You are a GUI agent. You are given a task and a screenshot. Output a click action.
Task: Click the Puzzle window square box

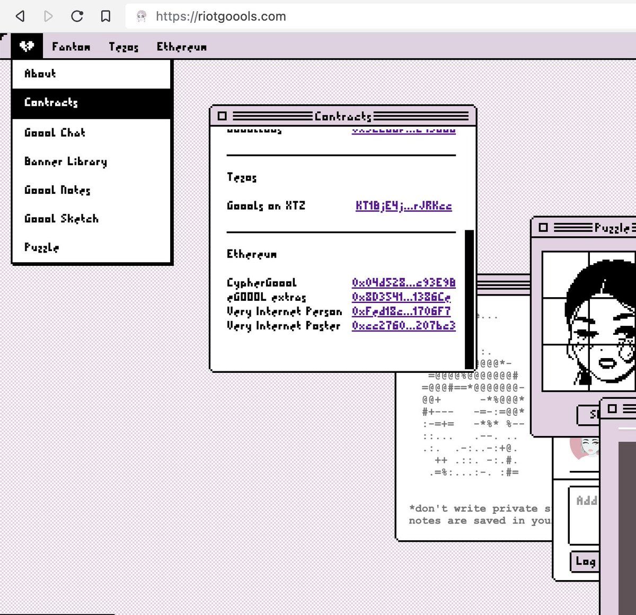click(x=543, y=227)
